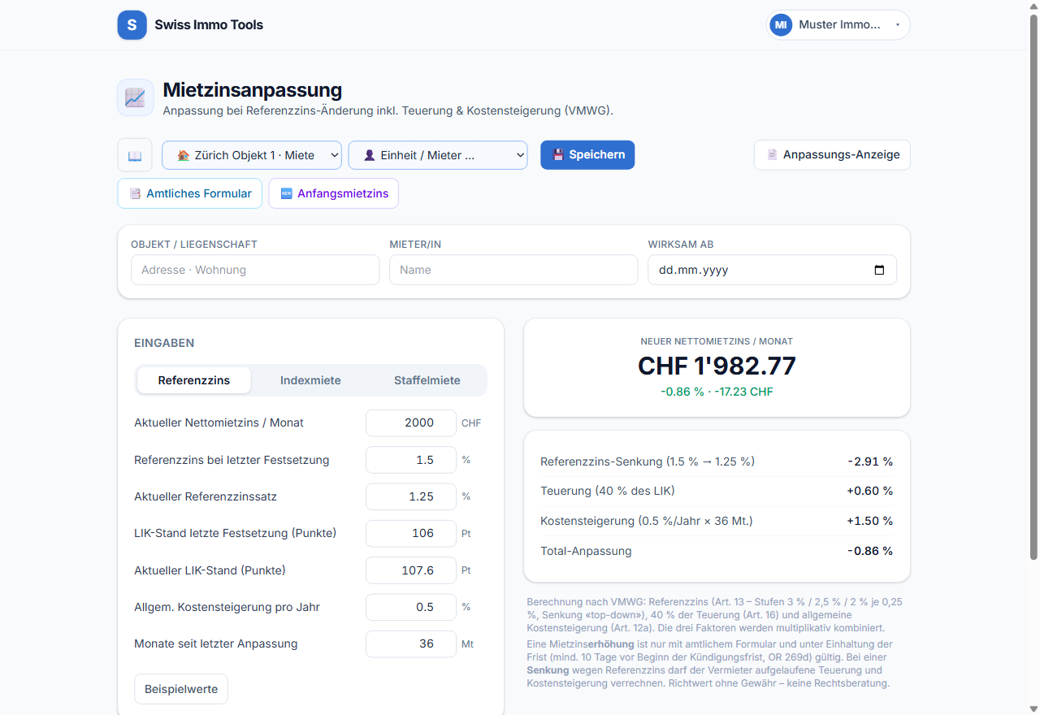Edit Aktueller Nettomietzins value 2000
The height and width of the screenshot is (715, 1040).
[411, 422]
